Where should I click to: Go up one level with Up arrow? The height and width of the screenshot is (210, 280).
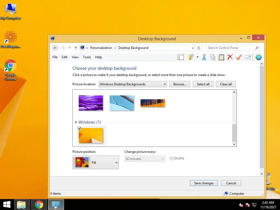(76, 48)
